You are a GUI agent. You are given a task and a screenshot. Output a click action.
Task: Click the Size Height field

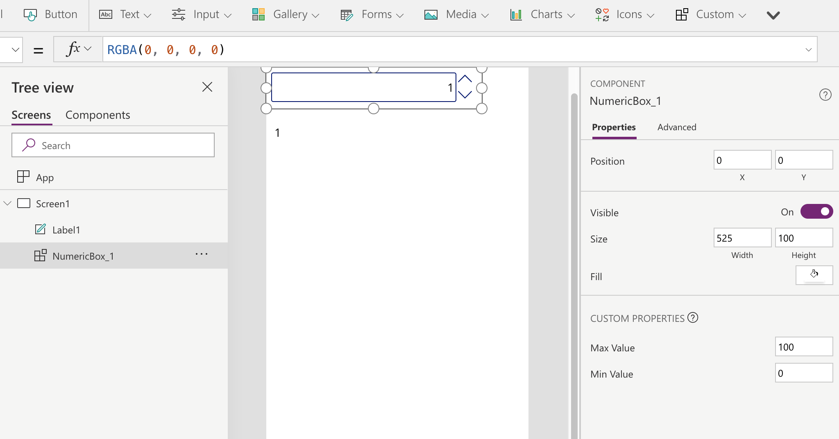(x=804, y=238)
